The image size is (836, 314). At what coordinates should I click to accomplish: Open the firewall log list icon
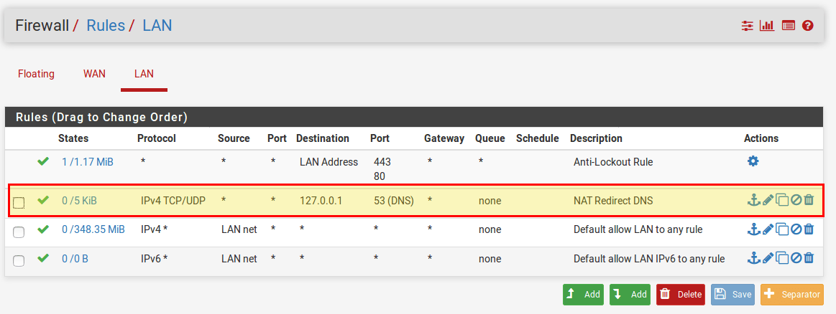pos(789,26)
